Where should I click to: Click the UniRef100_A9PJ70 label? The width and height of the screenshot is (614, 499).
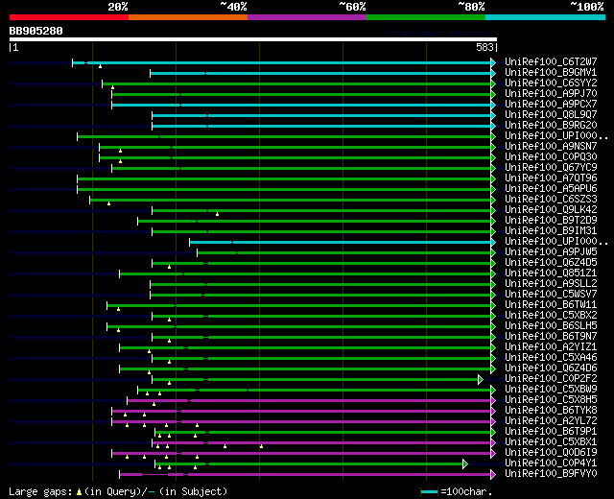(551, 94)
